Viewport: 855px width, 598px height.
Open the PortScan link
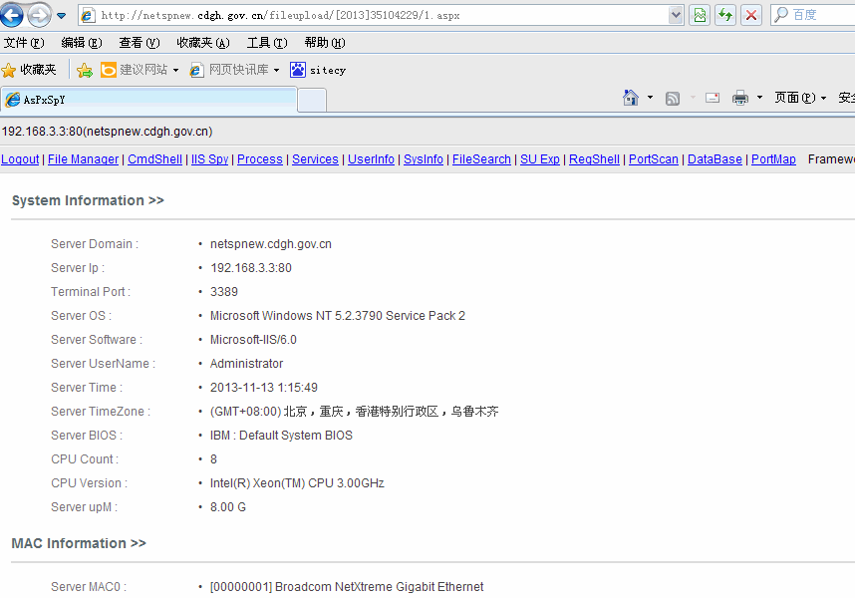tap(654, 159)
